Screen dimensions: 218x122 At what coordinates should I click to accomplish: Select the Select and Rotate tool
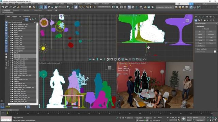49,7
